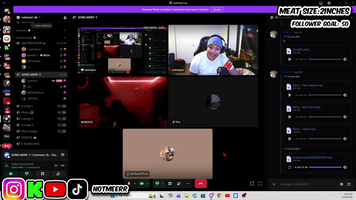
Task: Open camera device options arrow
Action: click(148, 184)
